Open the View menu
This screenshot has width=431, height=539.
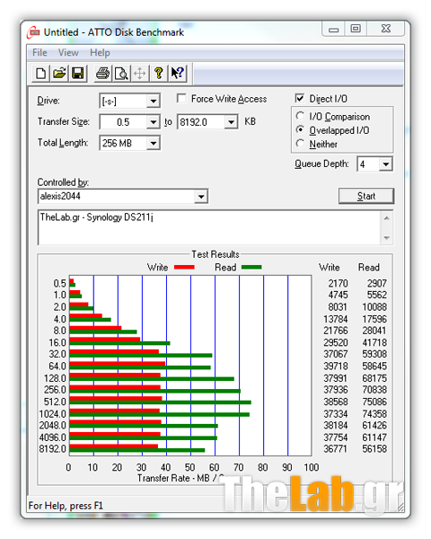point(68,53)
